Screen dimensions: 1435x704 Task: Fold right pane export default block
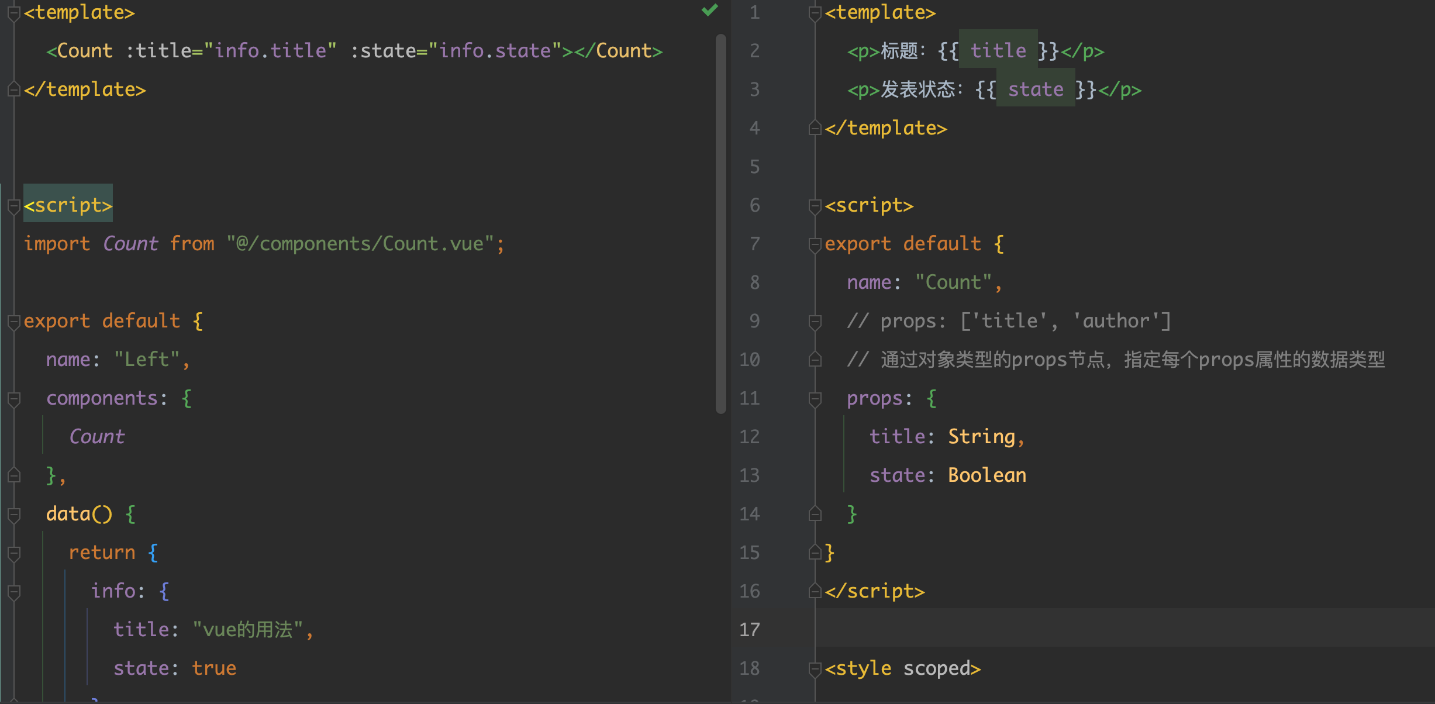click(815, 244)
